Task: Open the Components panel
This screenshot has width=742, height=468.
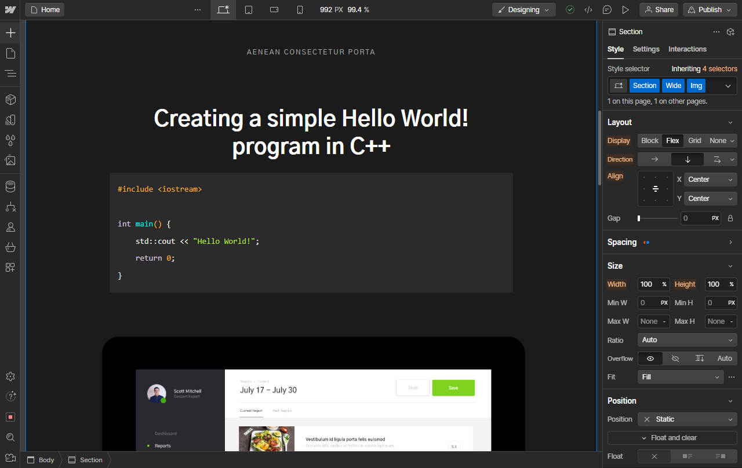Action: click(9, 99)
